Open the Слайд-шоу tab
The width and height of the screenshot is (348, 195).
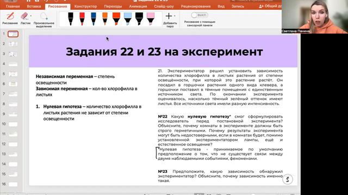(164, 6)
